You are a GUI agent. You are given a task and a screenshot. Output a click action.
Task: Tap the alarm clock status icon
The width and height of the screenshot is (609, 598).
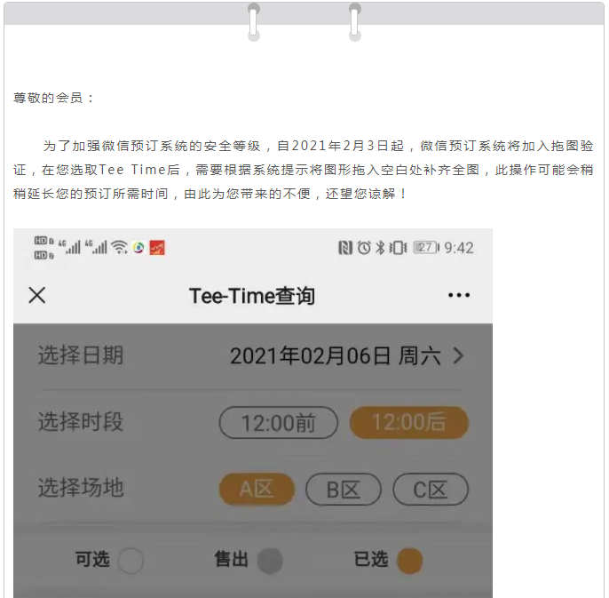click(364, 248)
